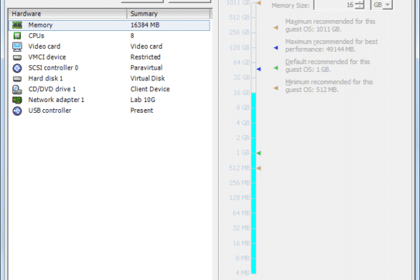Click the Lab 10G network summary
Image resolution: width=420 pixels, height=280 pixels.
click(x=143, y=100)
